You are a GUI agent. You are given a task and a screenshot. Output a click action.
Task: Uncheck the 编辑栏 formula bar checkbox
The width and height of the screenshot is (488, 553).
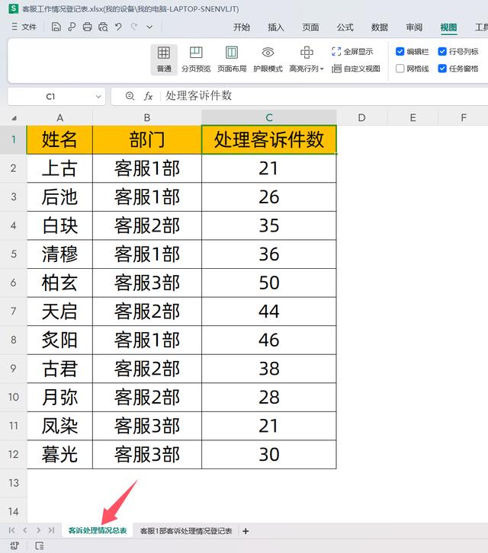400,52
